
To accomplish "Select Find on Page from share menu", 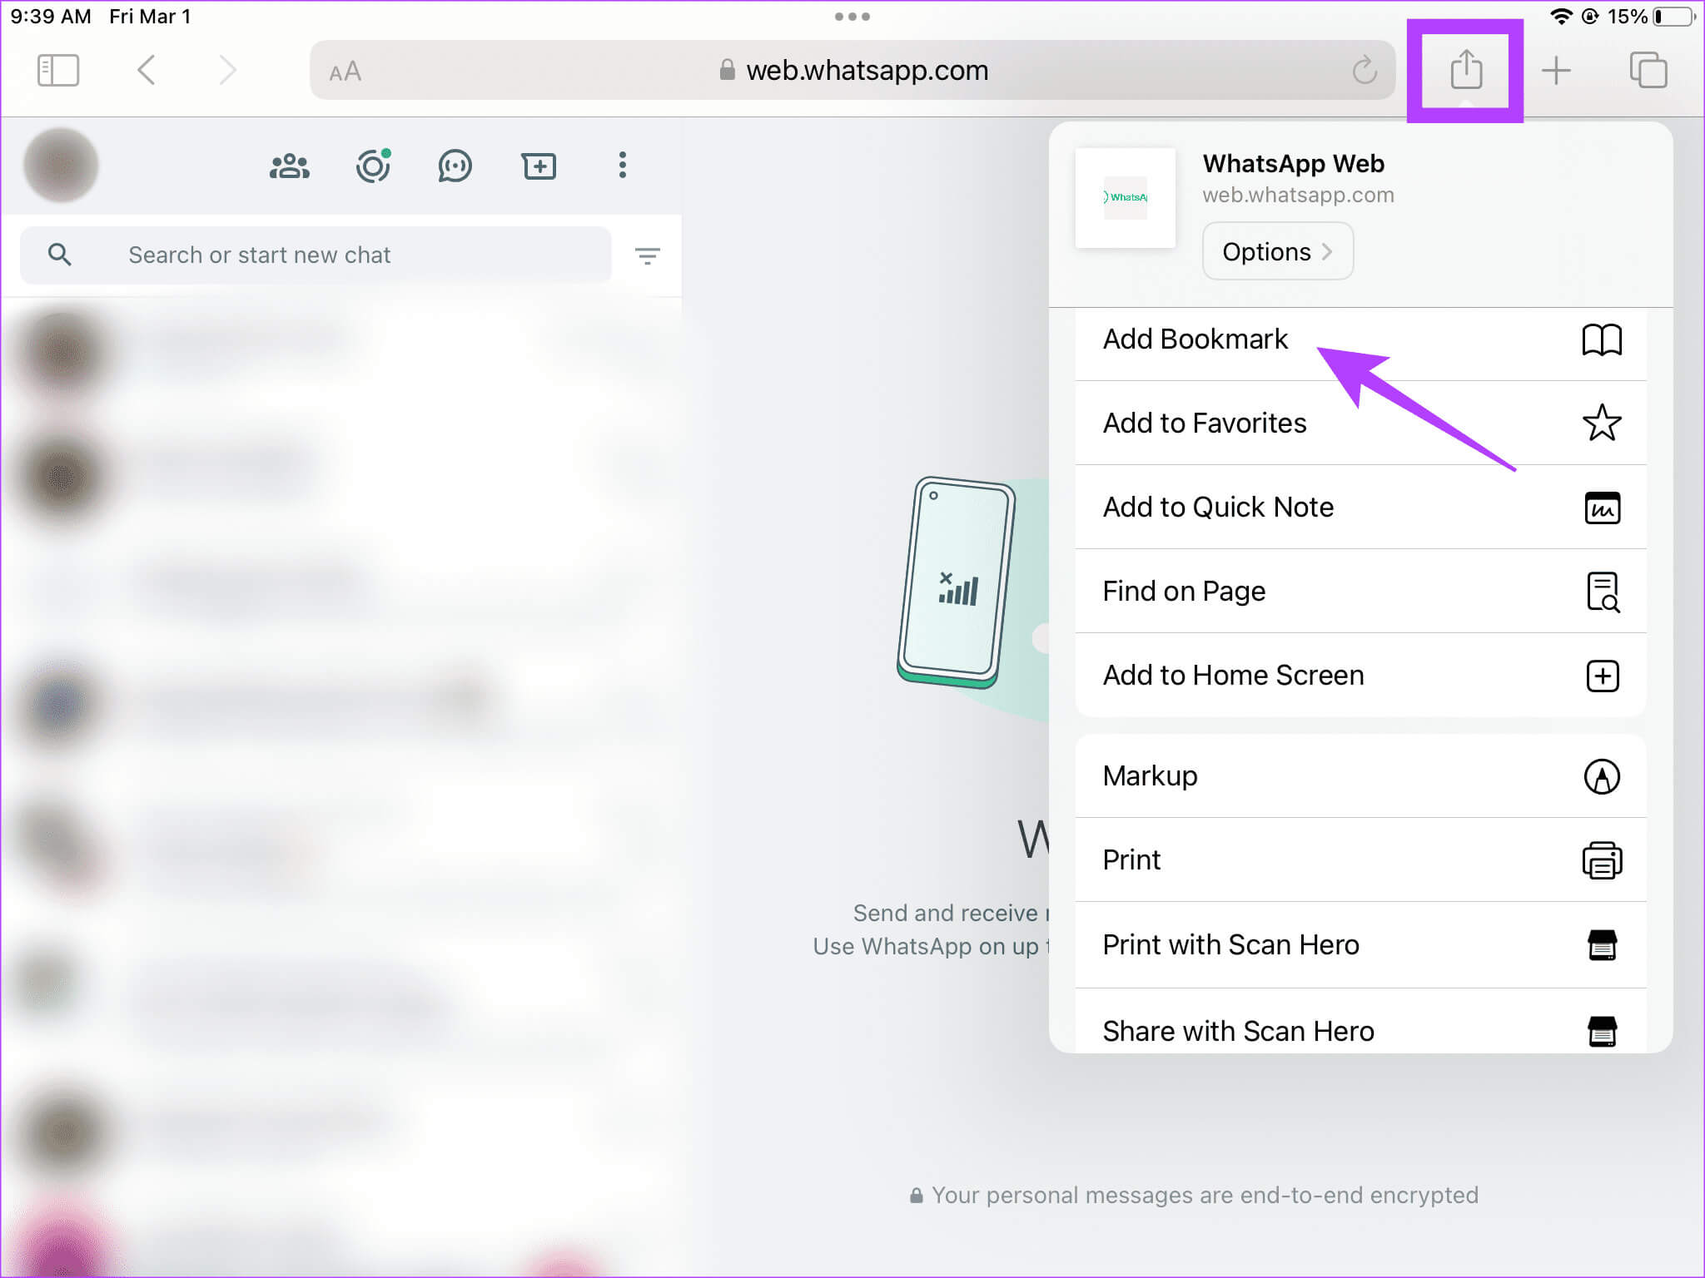I will [1359, 592].
